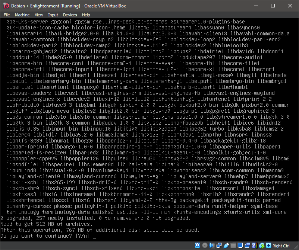
Task: Open the audio status indicator
Action: click(x=212, y=246)
